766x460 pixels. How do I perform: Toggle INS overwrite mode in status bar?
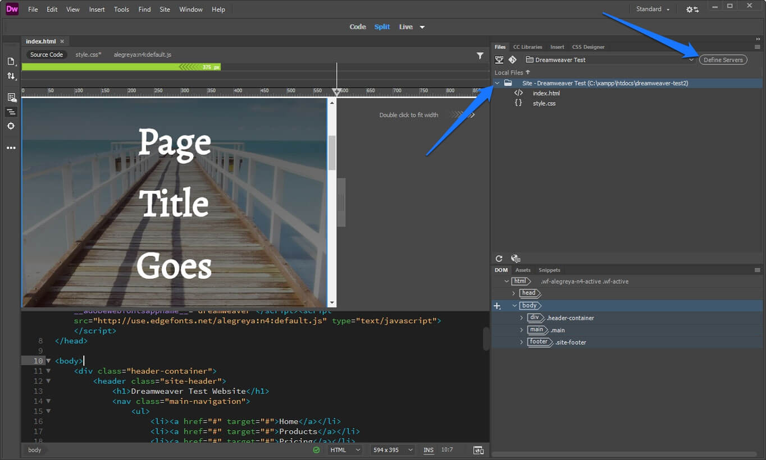tap(428, 449)
